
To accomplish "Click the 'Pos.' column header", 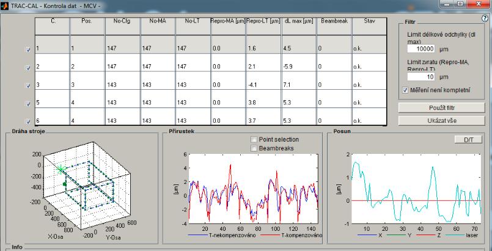I will coord(87,26).
